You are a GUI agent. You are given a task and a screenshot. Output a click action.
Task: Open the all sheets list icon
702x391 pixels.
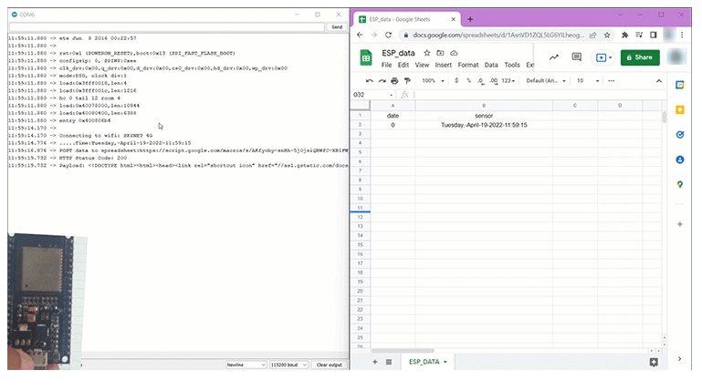coord(389,362)
